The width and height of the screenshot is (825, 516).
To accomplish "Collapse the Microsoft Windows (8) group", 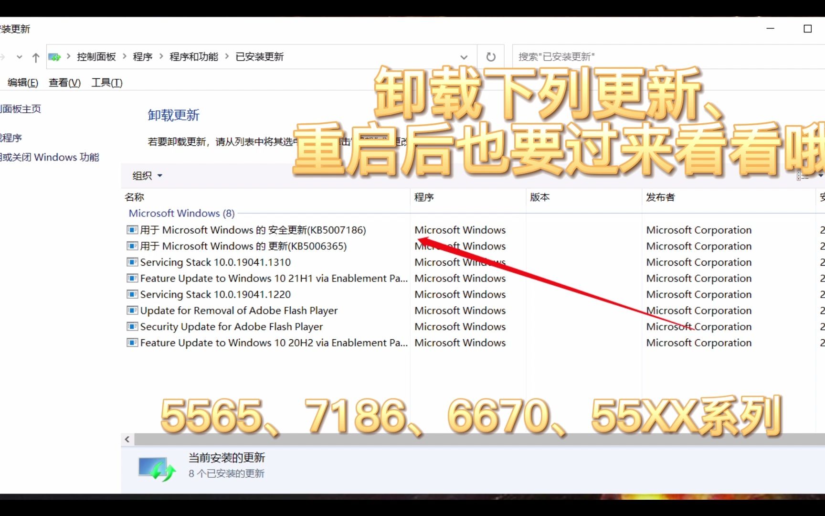I will coord(181,214).
